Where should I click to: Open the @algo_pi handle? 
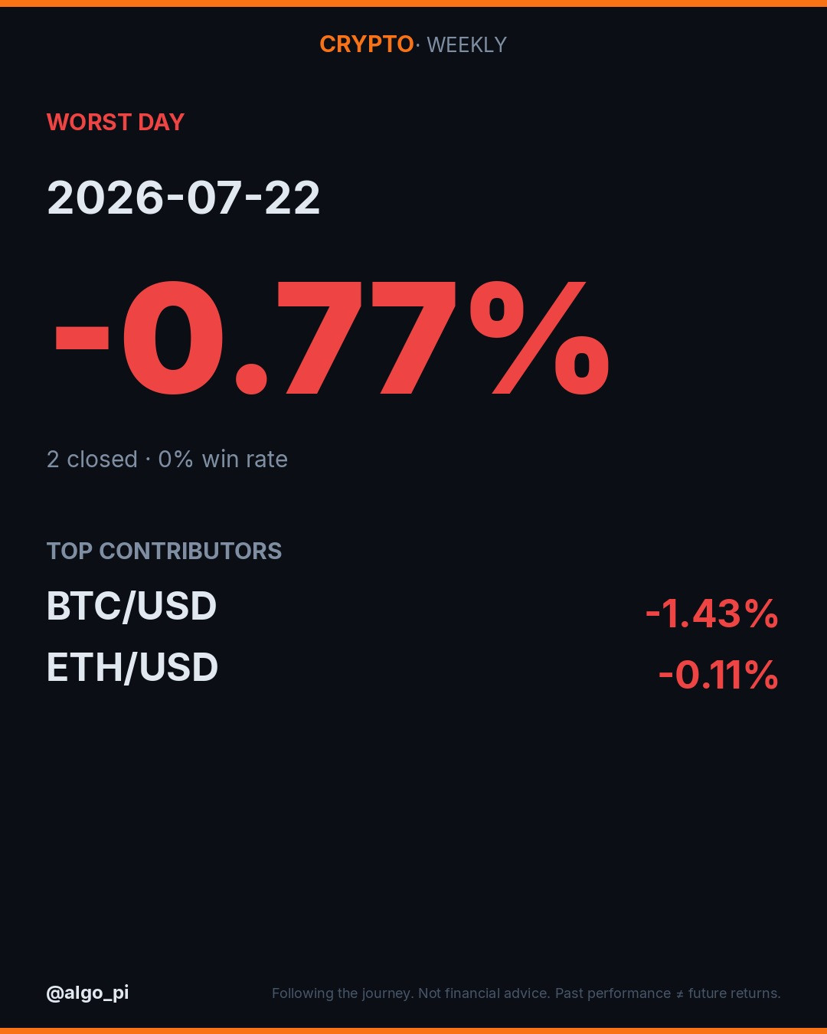(87, 993)
